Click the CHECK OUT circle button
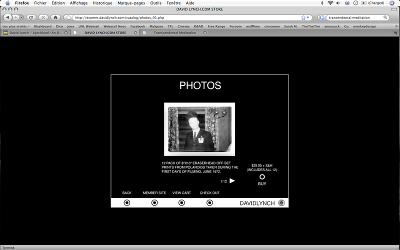Viewport: 400px width, 250px height. pyautogui.click(x=209, y=203)
